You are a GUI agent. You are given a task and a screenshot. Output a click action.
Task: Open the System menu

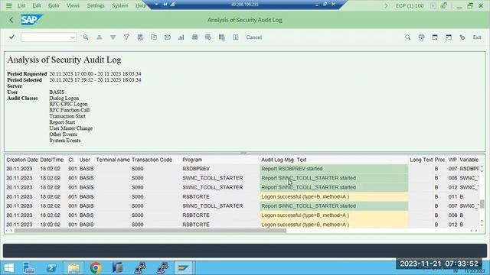point(120,5)
